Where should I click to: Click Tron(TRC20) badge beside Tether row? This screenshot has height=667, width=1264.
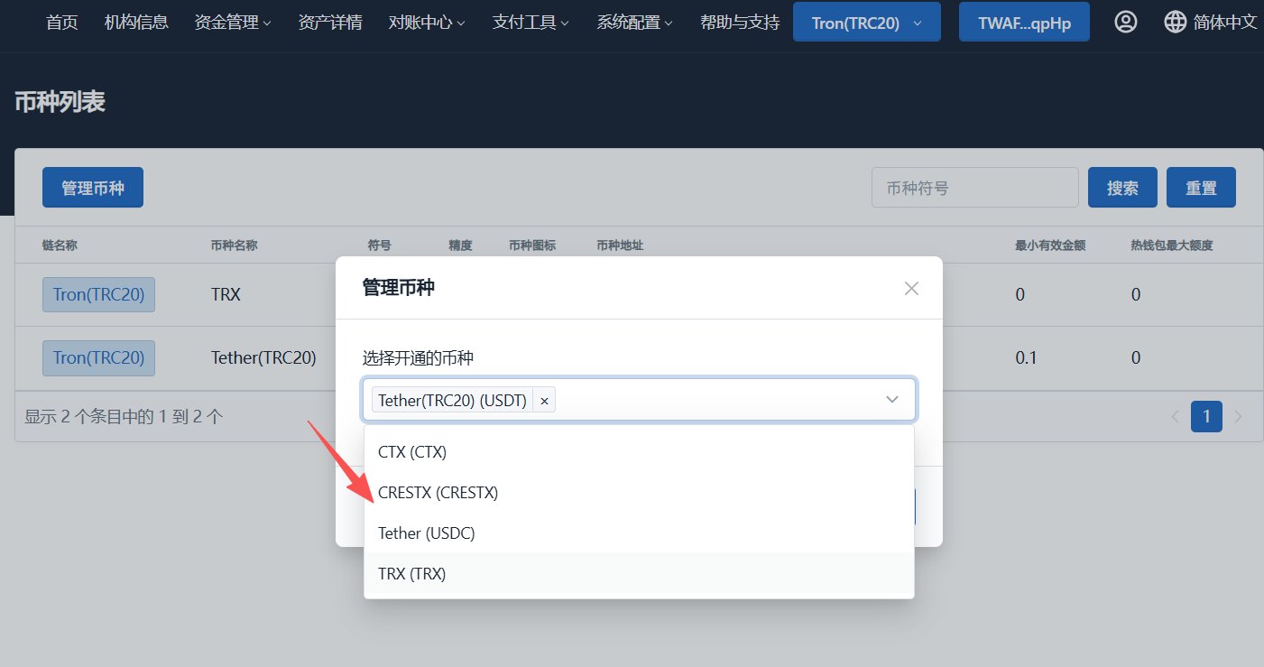click(98, 357)
